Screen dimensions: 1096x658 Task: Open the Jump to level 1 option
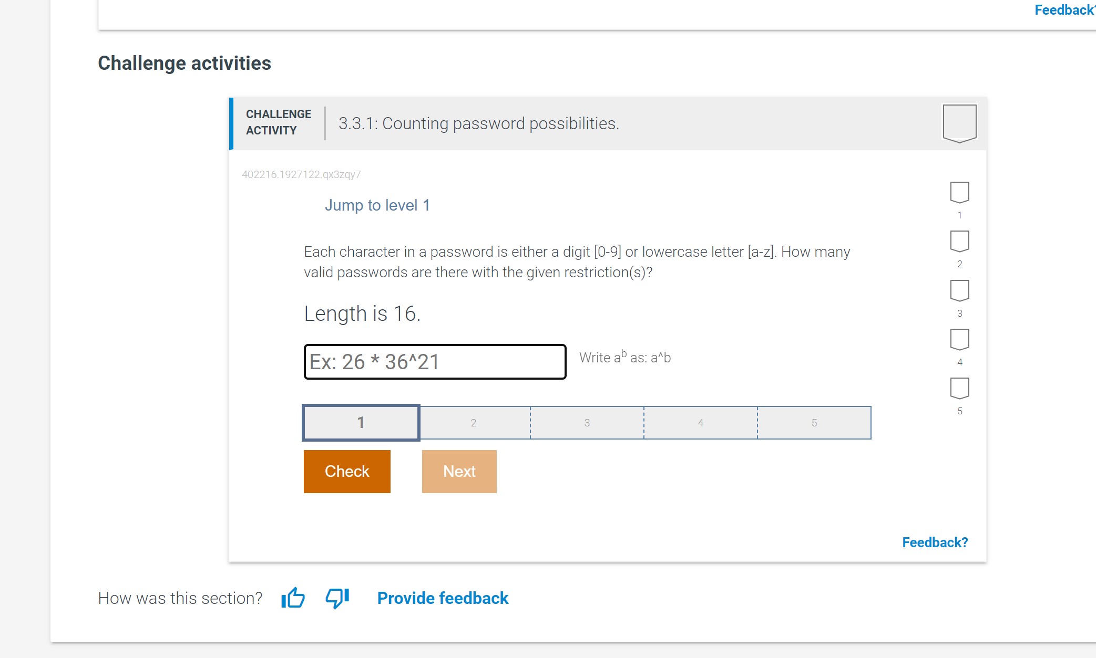(x=377, y=205)
